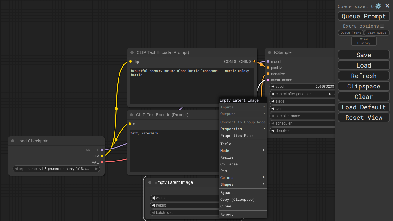Click the Load Default button

(364, 107)
